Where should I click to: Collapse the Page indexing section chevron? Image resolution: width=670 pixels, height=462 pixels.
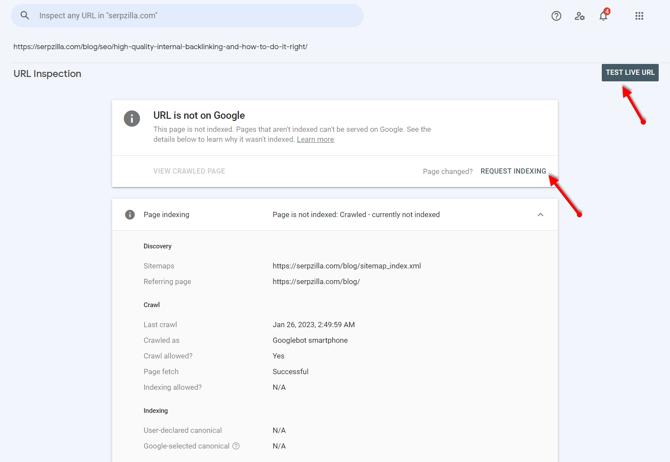coord(541,214)
